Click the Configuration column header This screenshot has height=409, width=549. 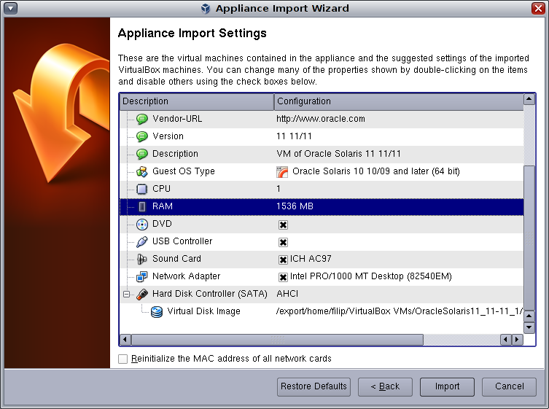(398, 101)
